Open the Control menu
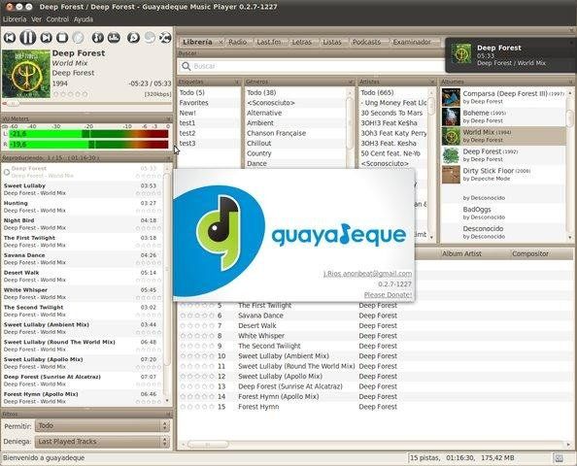The width and height of the screenshot is (577, 466). click(57, 19)
